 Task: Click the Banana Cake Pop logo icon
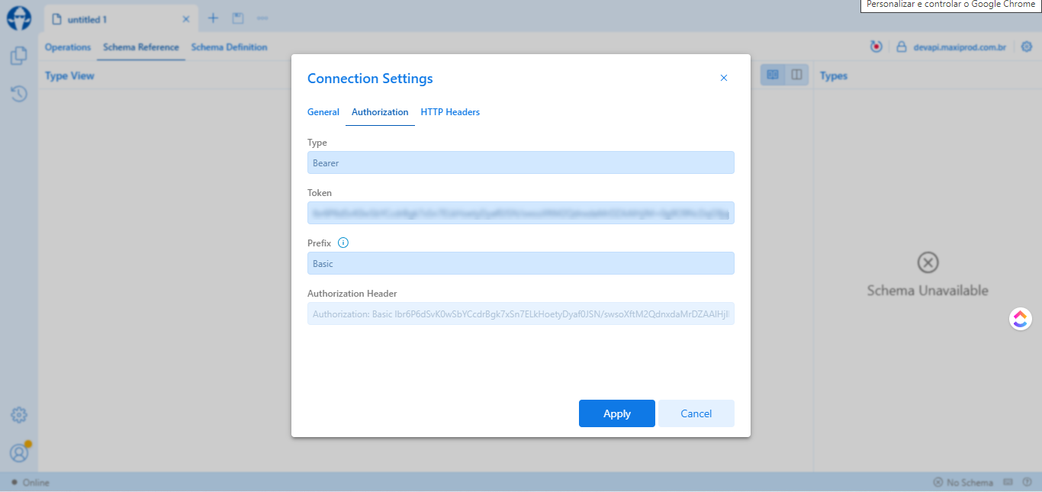[x=19, y=18]
